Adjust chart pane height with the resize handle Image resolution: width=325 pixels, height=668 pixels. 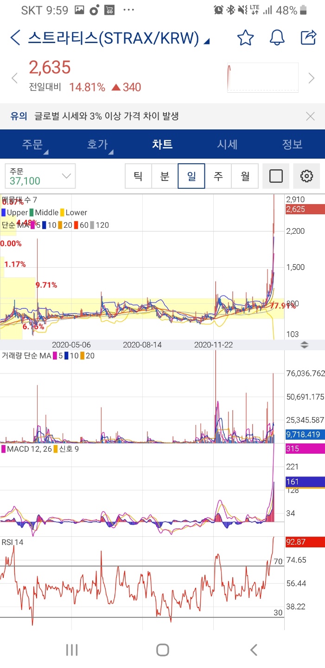[305, 345]
